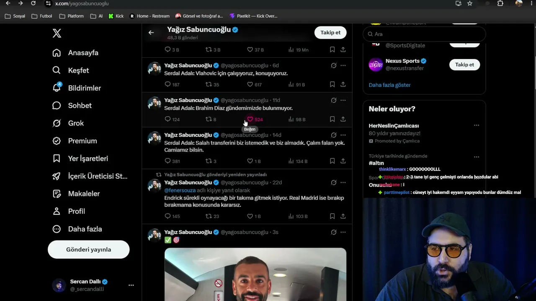This screenshot has height=301, width=536.
Task: Bookmark this page with star icon
Action: pyautogui.click(x=470, y=3)
